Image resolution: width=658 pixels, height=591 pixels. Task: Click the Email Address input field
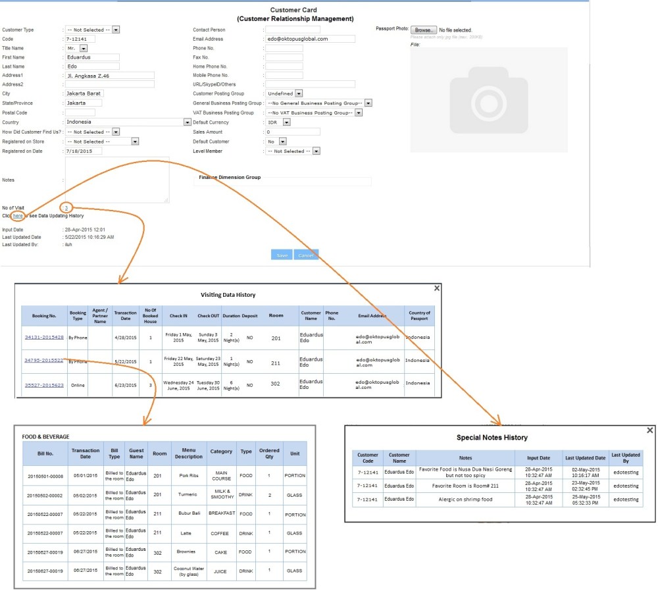click(x=310, y=39)
